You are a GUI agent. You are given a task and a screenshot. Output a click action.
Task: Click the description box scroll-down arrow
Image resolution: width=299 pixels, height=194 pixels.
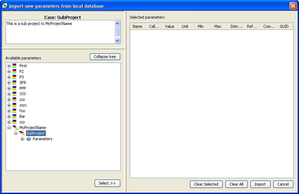(x=117, y=40)
